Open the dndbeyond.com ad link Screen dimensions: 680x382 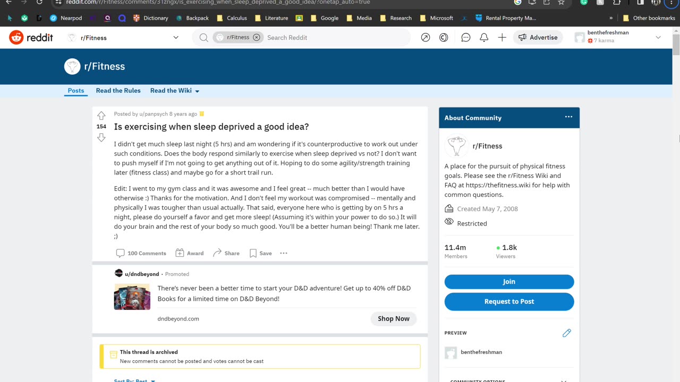tap(178, 319)
